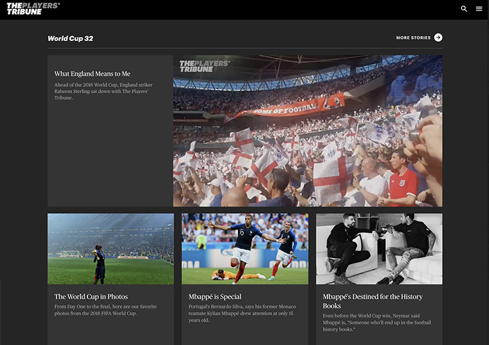This screenshot has height=345, width=489.
Task: Click Players' Tribune watermark on hero image
Action: click(x=205, y=66)
